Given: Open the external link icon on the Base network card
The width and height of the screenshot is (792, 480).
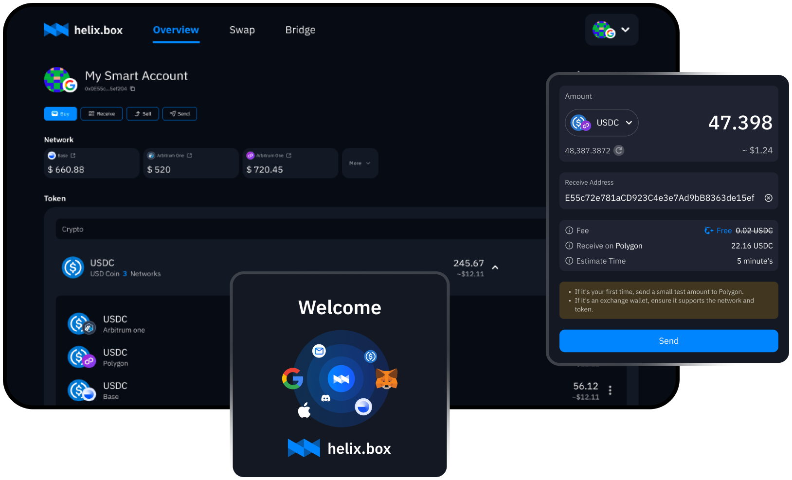Looking at the screenshot, I should tap(73, 155).
